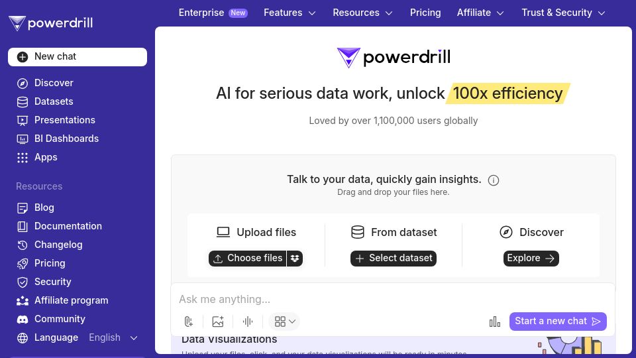Click the BI Dashboards icon
The height and width of the screenshot is (358, 636).
pyautogui.click(x=23, y=139)
